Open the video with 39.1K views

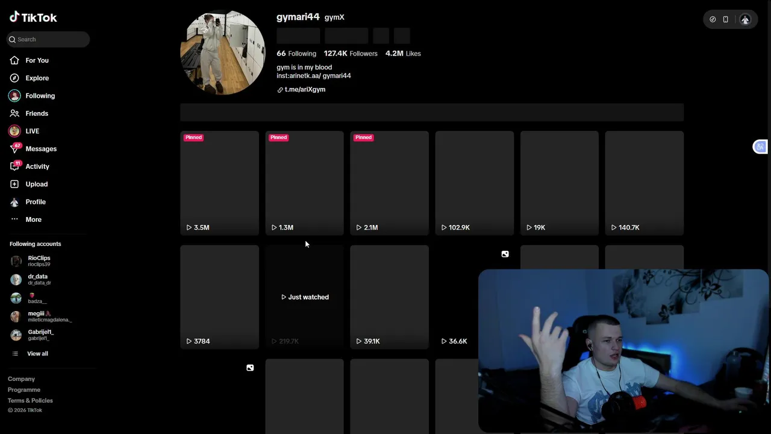tap(389, 297)
